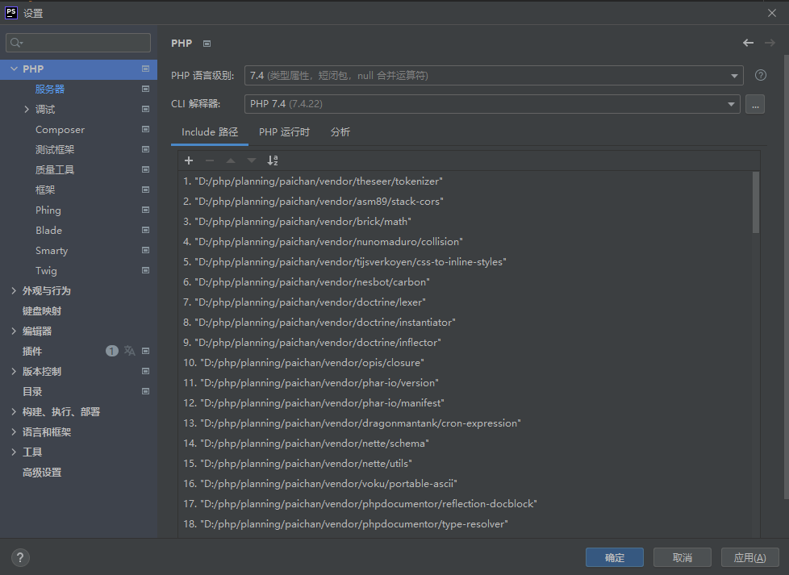Click the settings search input field

(78, 43)
